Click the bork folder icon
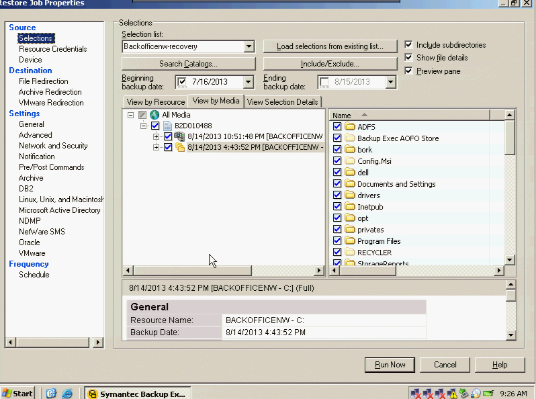The image size is (536, 399). [x=350, y=149]
